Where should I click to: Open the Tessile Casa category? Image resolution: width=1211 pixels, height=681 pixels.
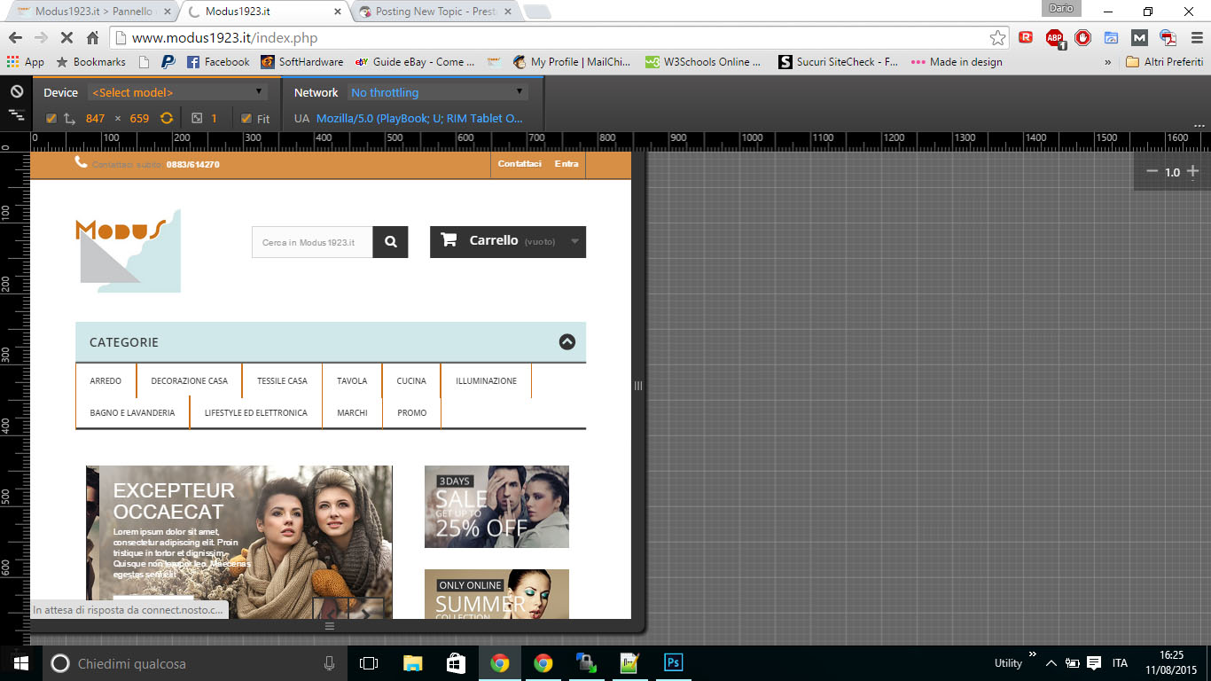click(x=282, y=380)
